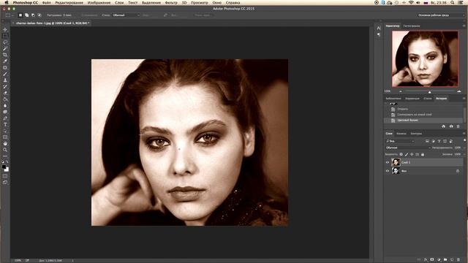Select the Blur tool

5,105
